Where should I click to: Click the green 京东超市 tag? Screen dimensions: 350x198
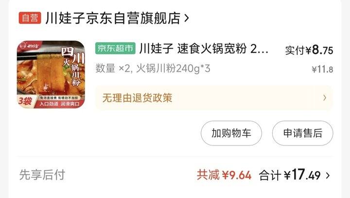point(115,48)
